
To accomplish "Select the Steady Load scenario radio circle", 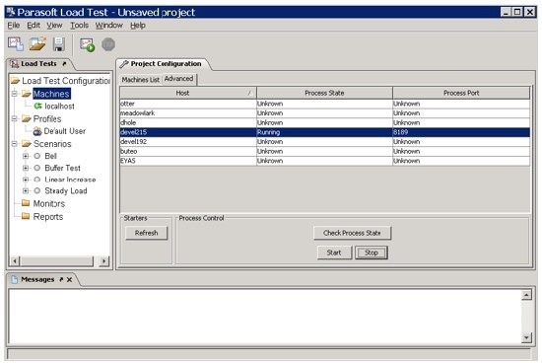I will tap(37, 190).
